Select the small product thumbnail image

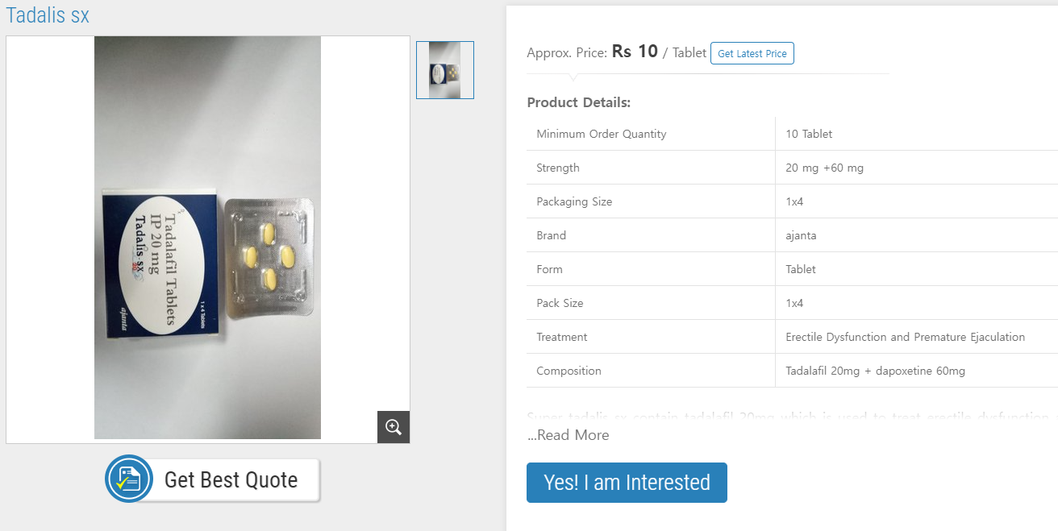[x=445, y=70]
